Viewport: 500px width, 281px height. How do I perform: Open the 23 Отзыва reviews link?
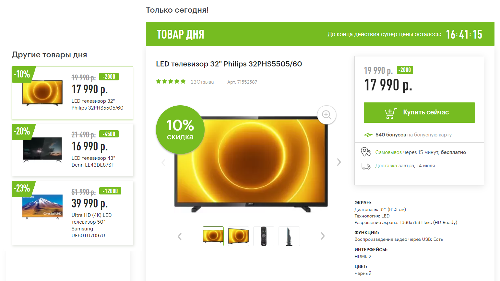point(202,82)
